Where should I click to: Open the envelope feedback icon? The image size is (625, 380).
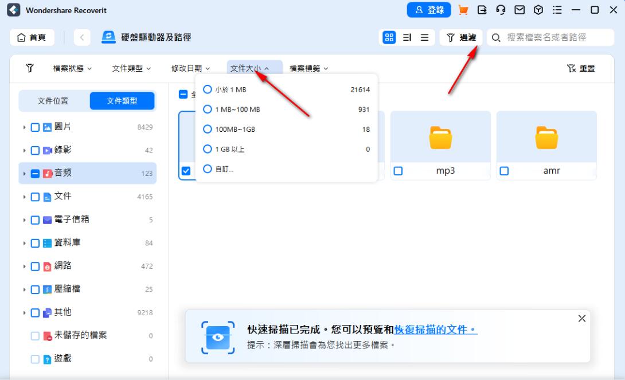pyautogui.click(x=520, y=10)
